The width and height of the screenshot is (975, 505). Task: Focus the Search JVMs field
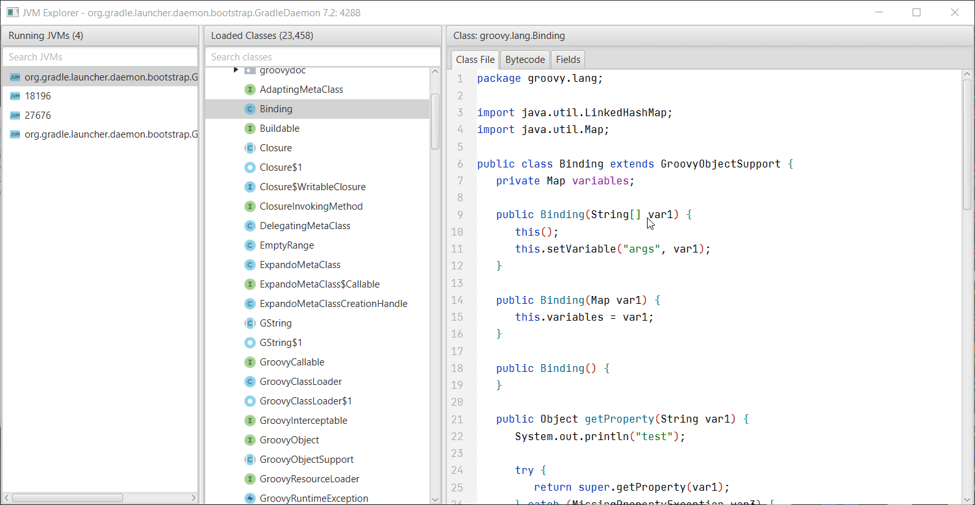(100, 57)
